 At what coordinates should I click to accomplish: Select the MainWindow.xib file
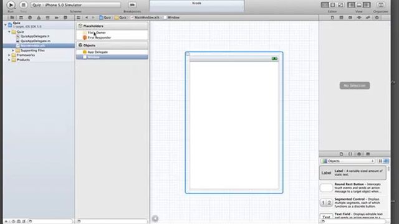click(x=39, y=45)
